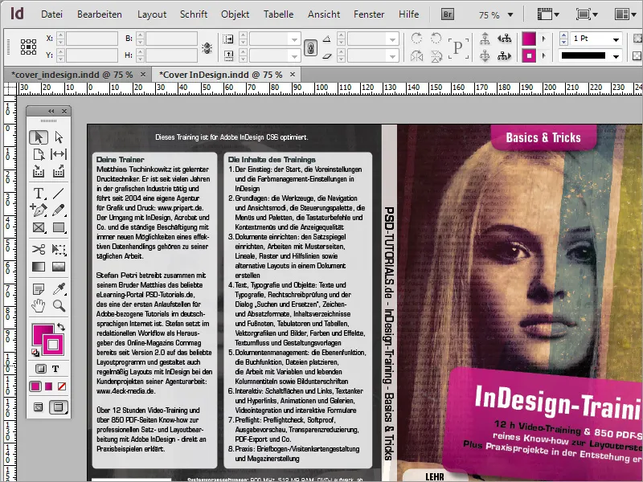Toggle formatting affects container
Image resolution: width=643 pixels, height=482 pixels.
pyautogui.click(x=41, y=369)
